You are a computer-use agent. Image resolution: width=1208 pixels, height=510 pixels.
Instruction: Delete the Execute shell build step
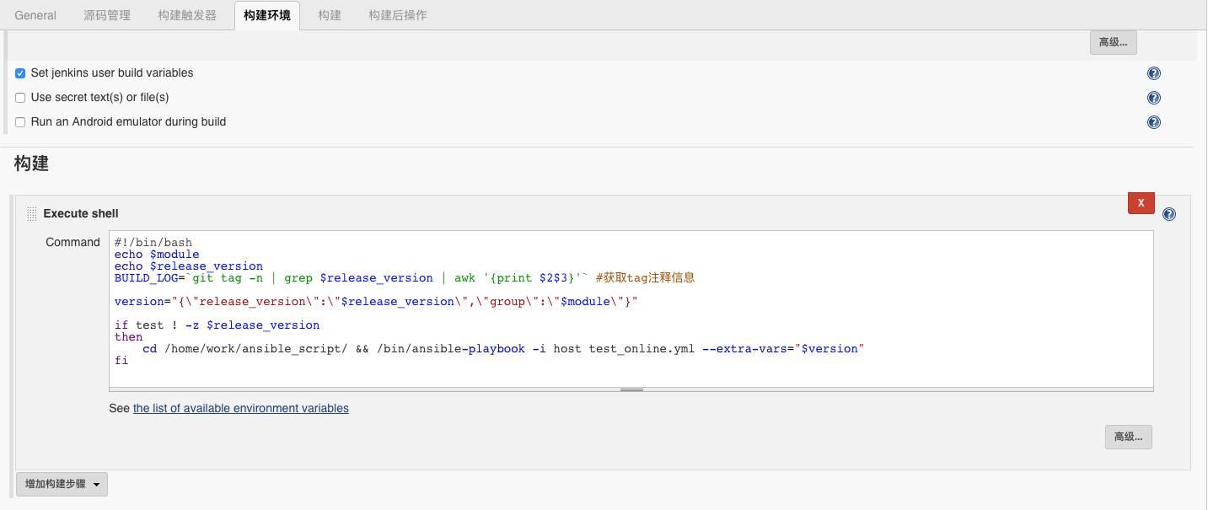1141,203
